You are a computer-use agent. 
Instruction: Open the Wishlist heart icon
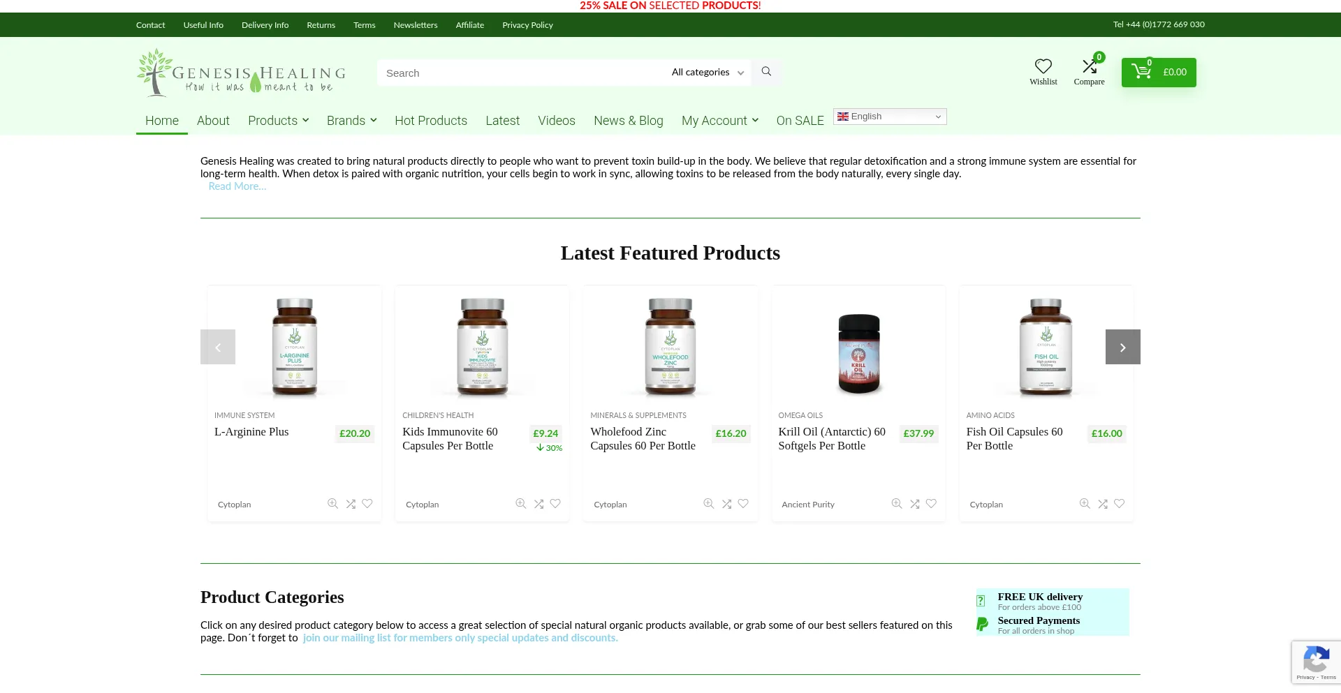pos(1043,66)
